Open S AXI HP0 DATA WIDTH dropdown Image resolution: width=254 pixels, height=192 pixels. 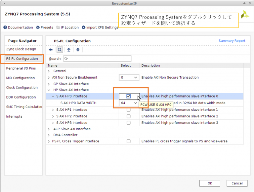tap(129, 103)
